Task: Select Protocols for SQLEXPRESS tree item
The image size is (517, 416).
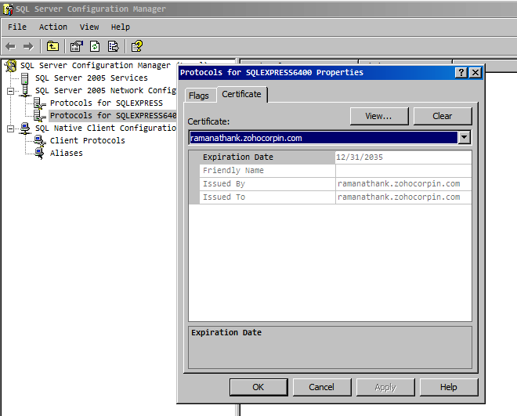Action: 106,103
